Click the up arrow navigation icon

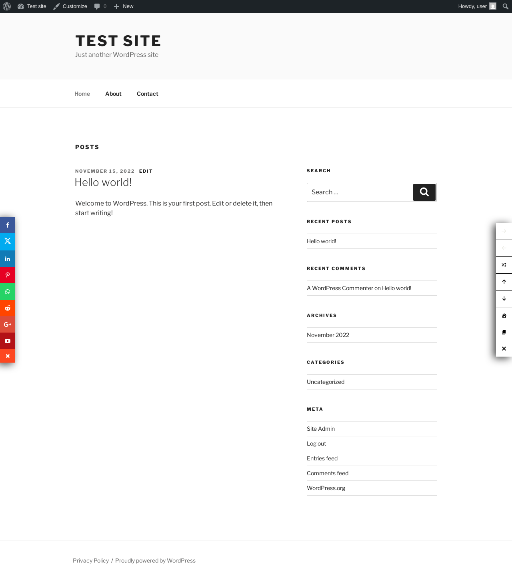point(504,282)
